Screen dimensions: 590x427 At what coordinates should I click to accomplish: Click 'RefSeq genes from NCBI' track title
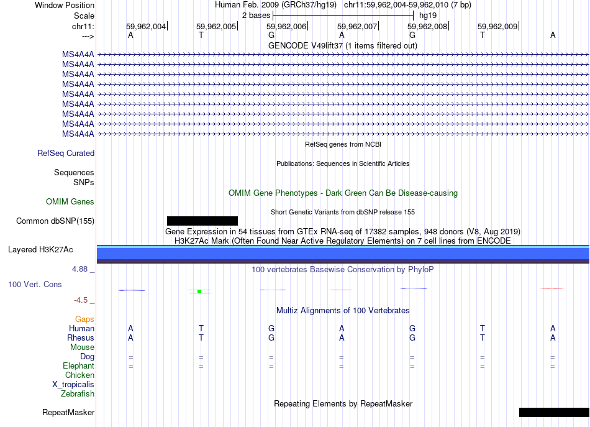(343, 144)
